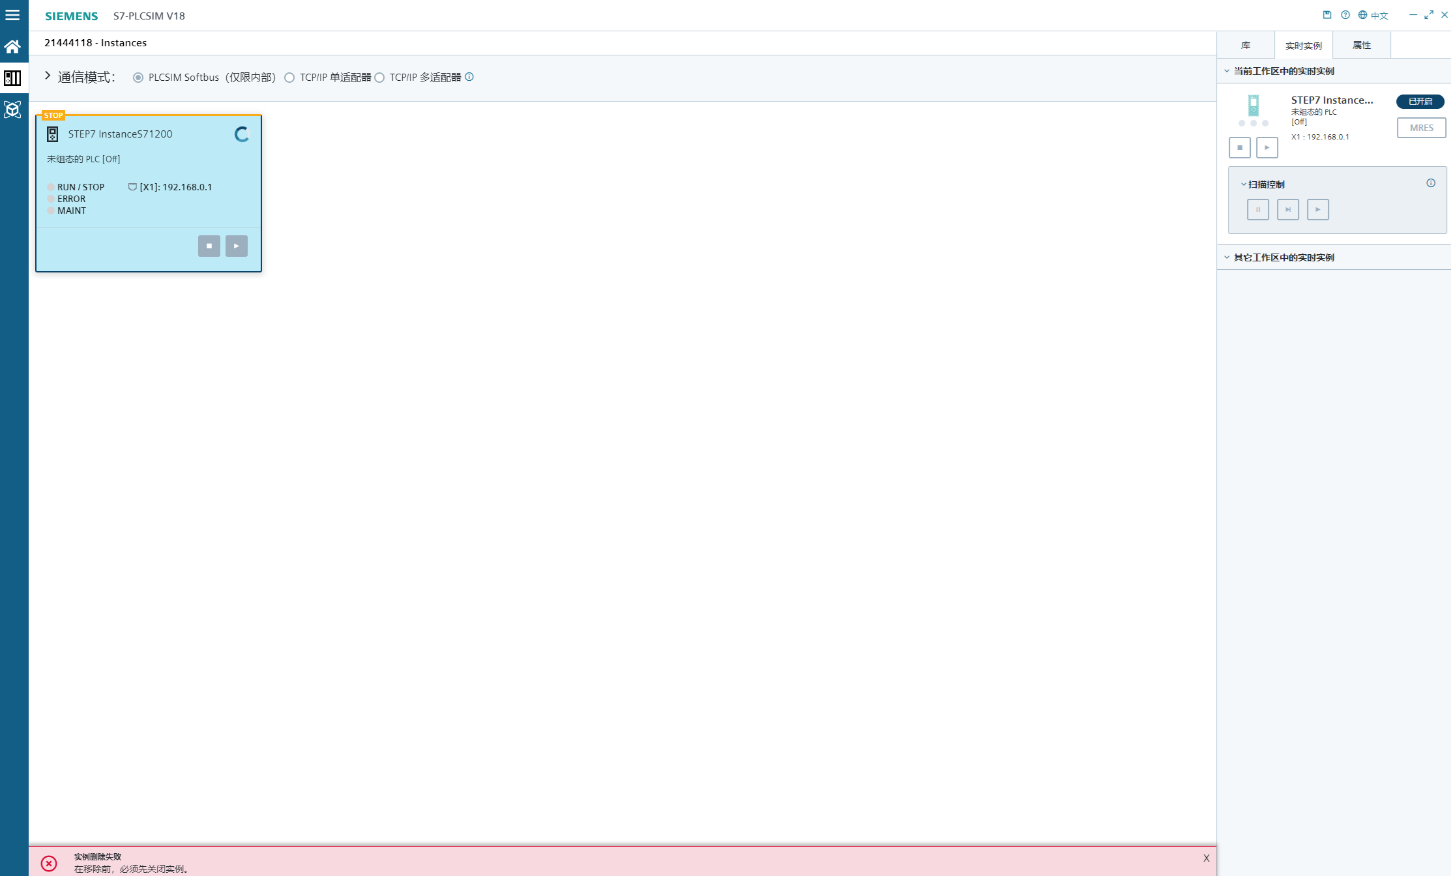The image size is (1451, 876).
Task: Select PLCSIM Softbus communication mode
Action: pos(138,78)
